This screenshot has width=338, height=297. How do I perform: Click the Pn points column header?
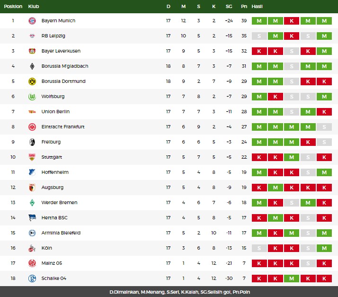[244, 7]
